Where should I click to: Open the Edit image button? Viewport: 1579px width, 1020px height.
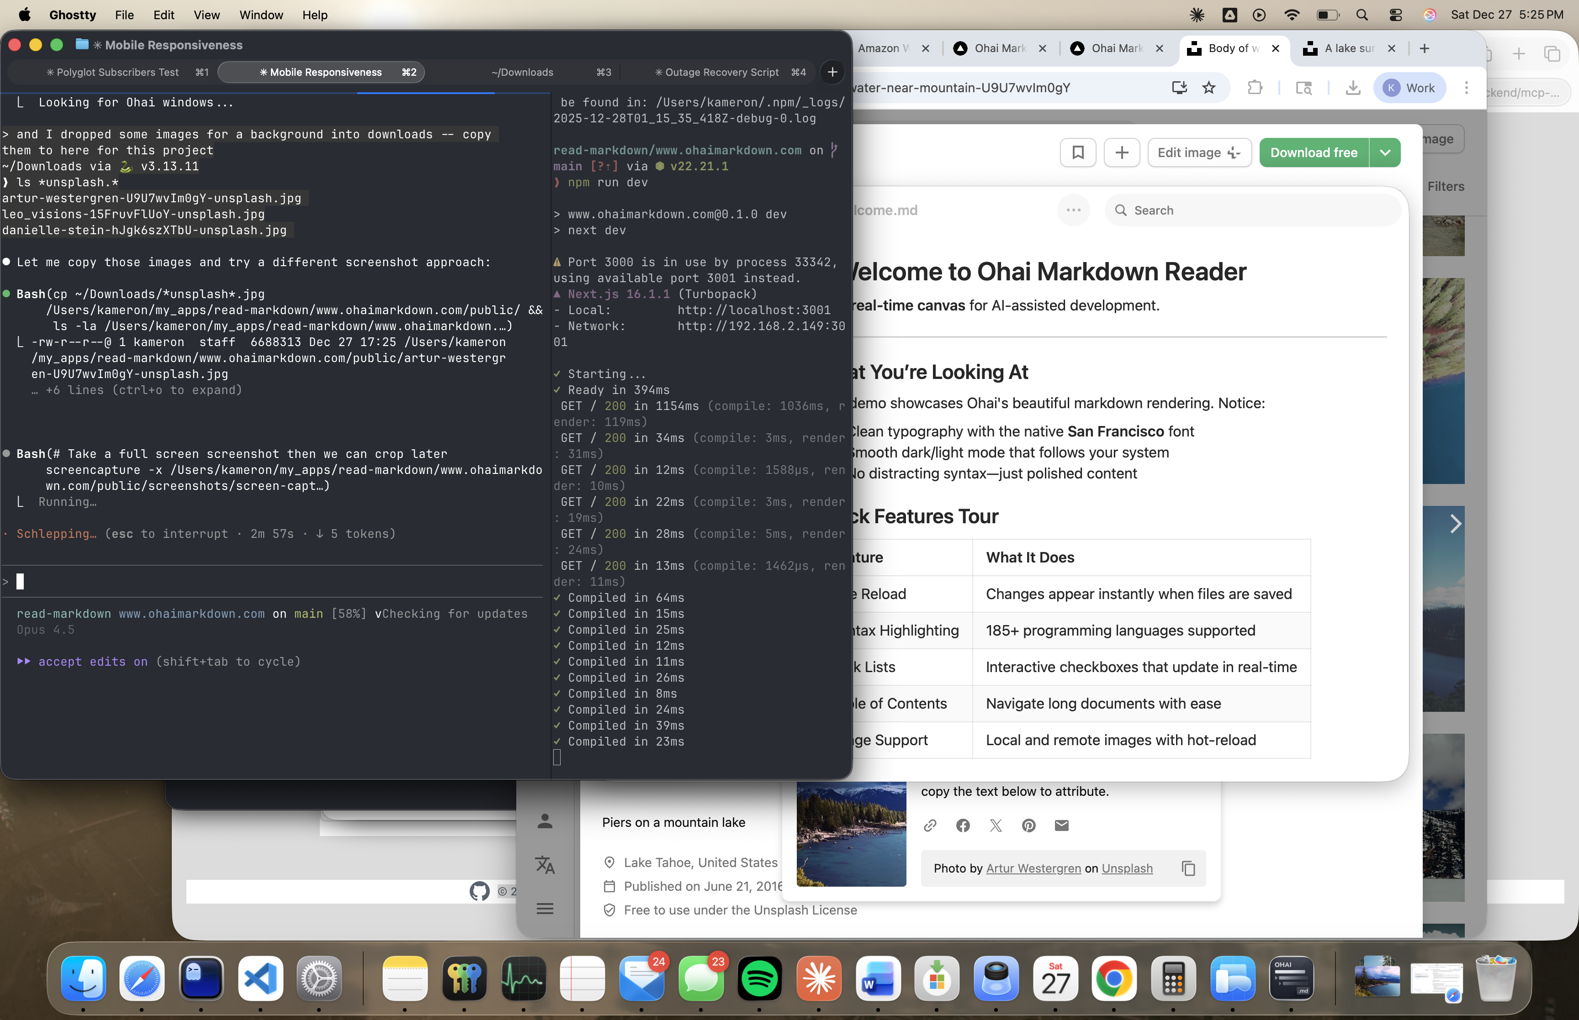click(1199, 153)
